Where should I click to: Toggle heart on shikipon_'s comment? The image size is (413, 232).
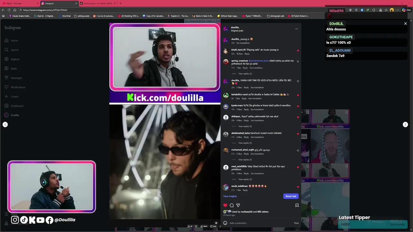tap(298, 117)
